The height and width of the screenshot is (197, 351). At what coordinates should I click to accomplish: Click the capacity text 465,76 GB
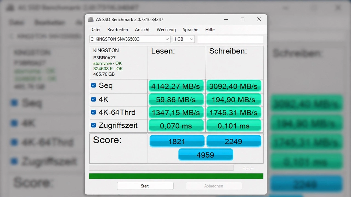[x=104, y=74]
